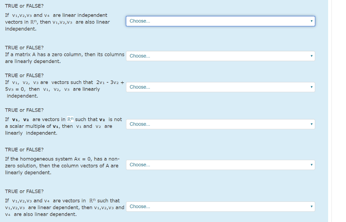The height and width of the screenshot is (222, 346).
Task: Click text 'vectors in Rn, then v1,v2,v3 are also linear'
Action: 57,22
